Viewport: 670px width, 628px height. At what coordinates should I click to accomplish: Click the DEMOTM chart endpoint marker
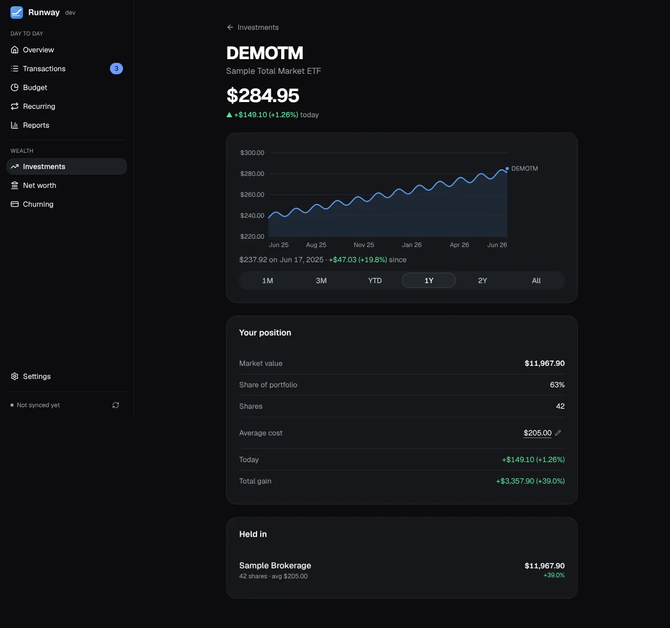[x=507, y=169]
